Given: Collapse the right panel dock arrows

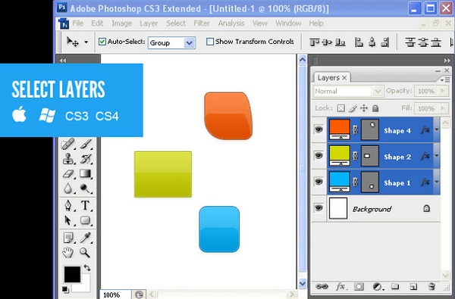Looking at the screenshot, I should [x=447, y=61].
